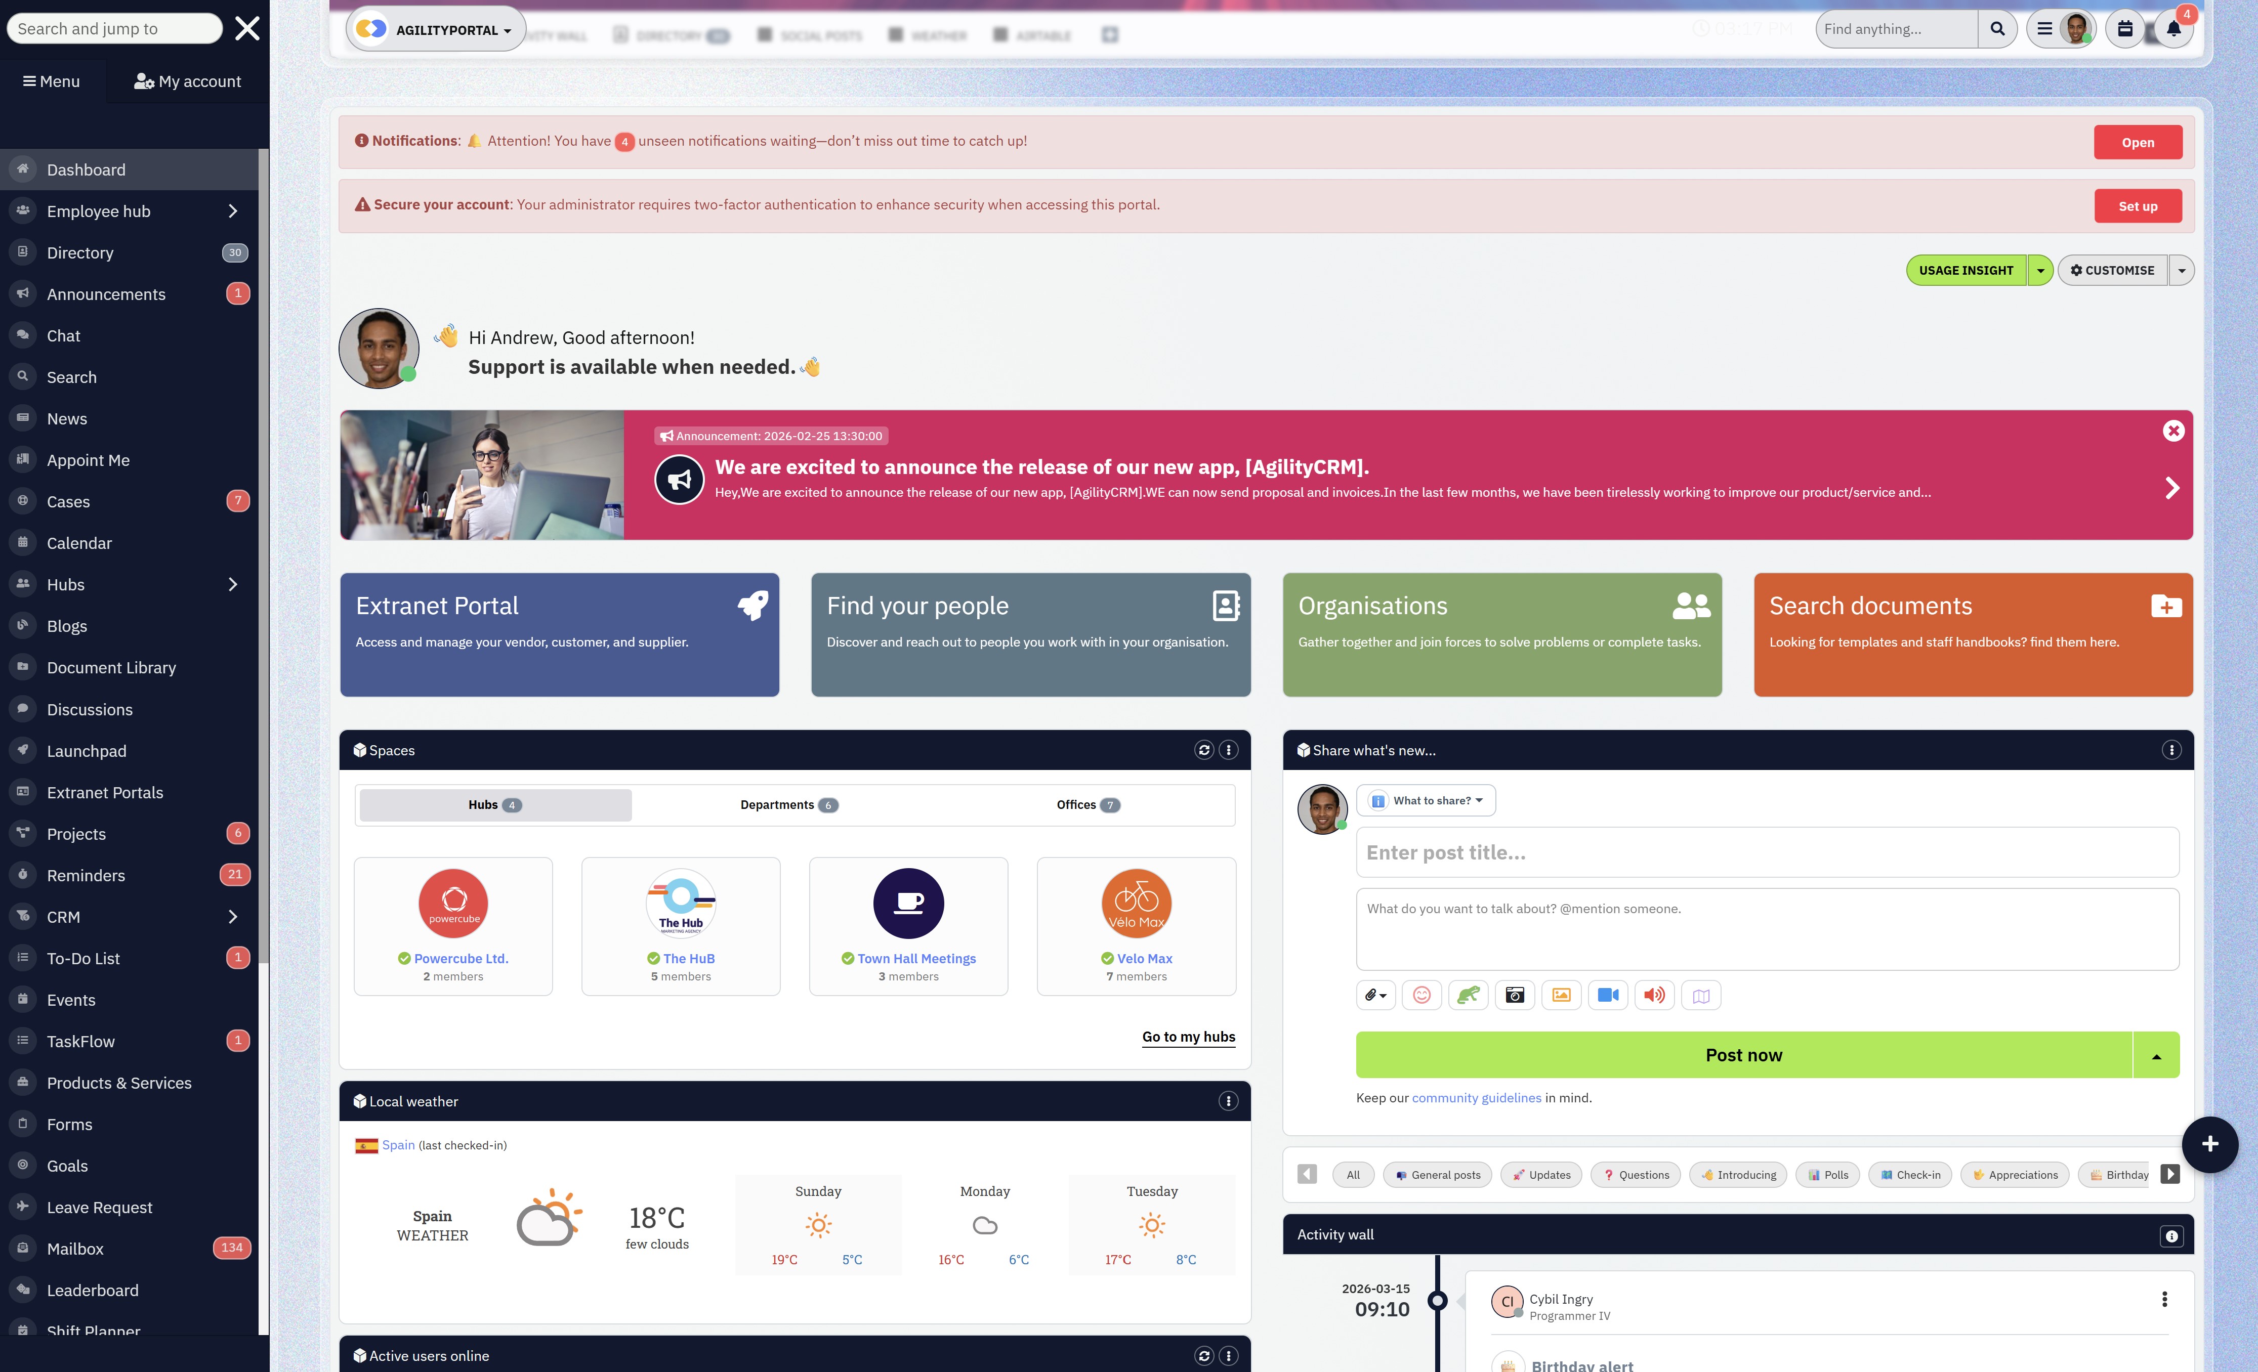Enable the Polls filter on the activity feed
The height and width of the screenshot is (1372, 2258).
pyautogui.click(x=1827, y=1174)
